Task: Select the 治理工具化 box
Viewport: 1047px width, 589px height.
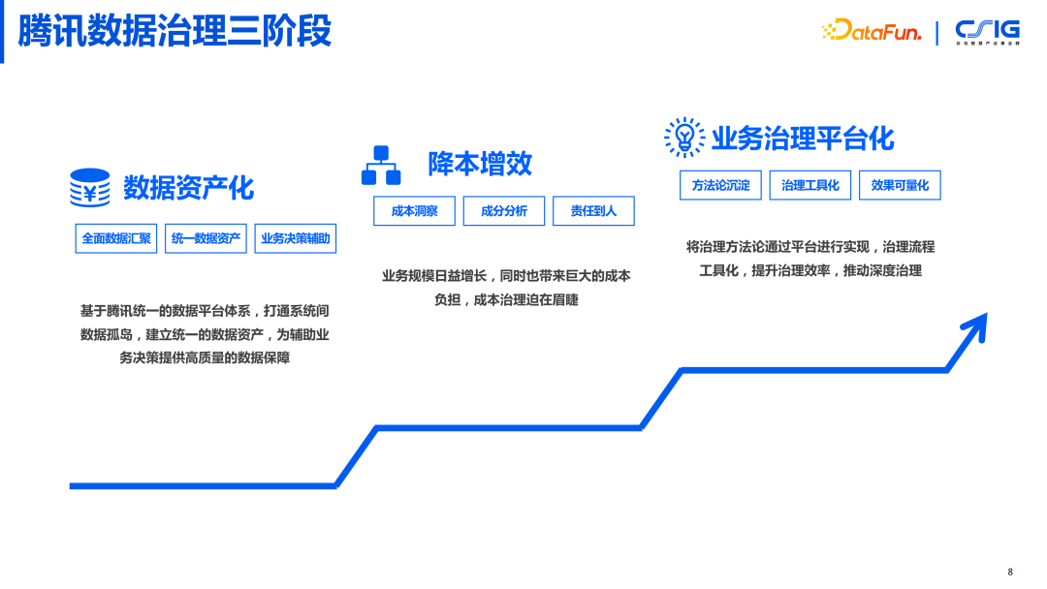Action: point(809,185)
